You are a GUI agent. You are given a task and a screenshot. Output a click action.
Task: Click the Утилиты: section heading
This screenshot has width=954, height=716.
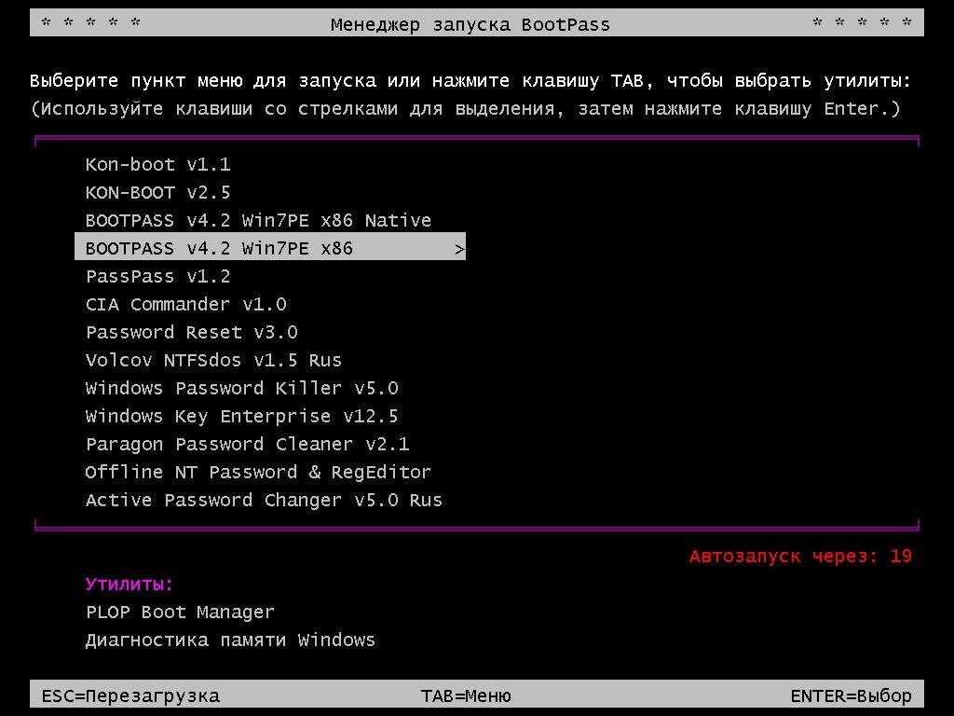coord(129,585)
